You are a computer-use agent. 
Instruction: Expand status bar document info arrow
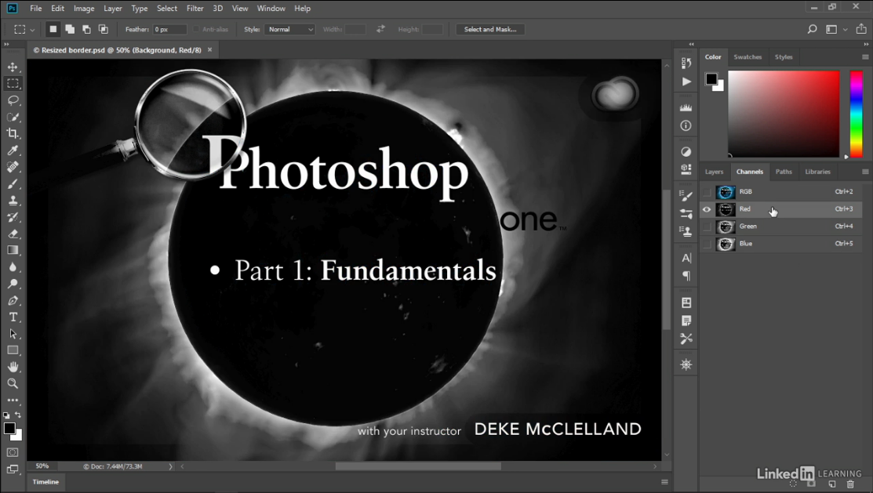point(170,467)
